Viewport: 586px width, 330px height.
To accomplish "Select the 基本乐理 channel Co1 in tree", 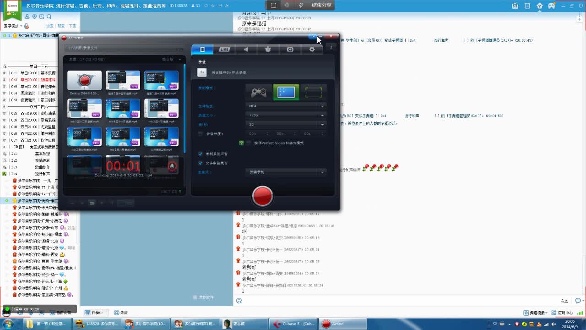I will [x=33, y=73].
